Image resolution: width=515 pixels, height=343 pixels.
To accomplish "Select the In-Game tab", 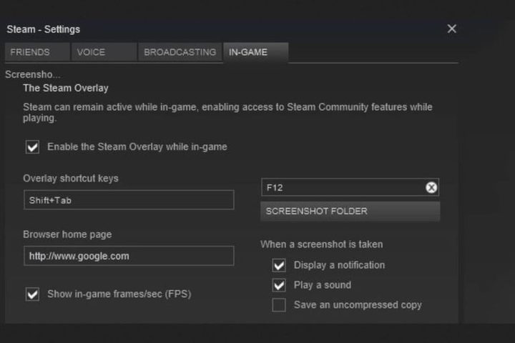I will 256,52.
